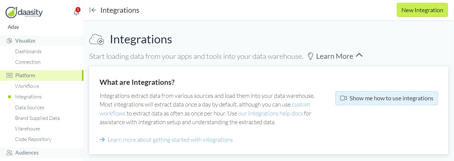The height and width of the screenshot is (161, 454).
Task: Open the Warehouse menu item
Action: pyautogui.click(x=28, y=129)
